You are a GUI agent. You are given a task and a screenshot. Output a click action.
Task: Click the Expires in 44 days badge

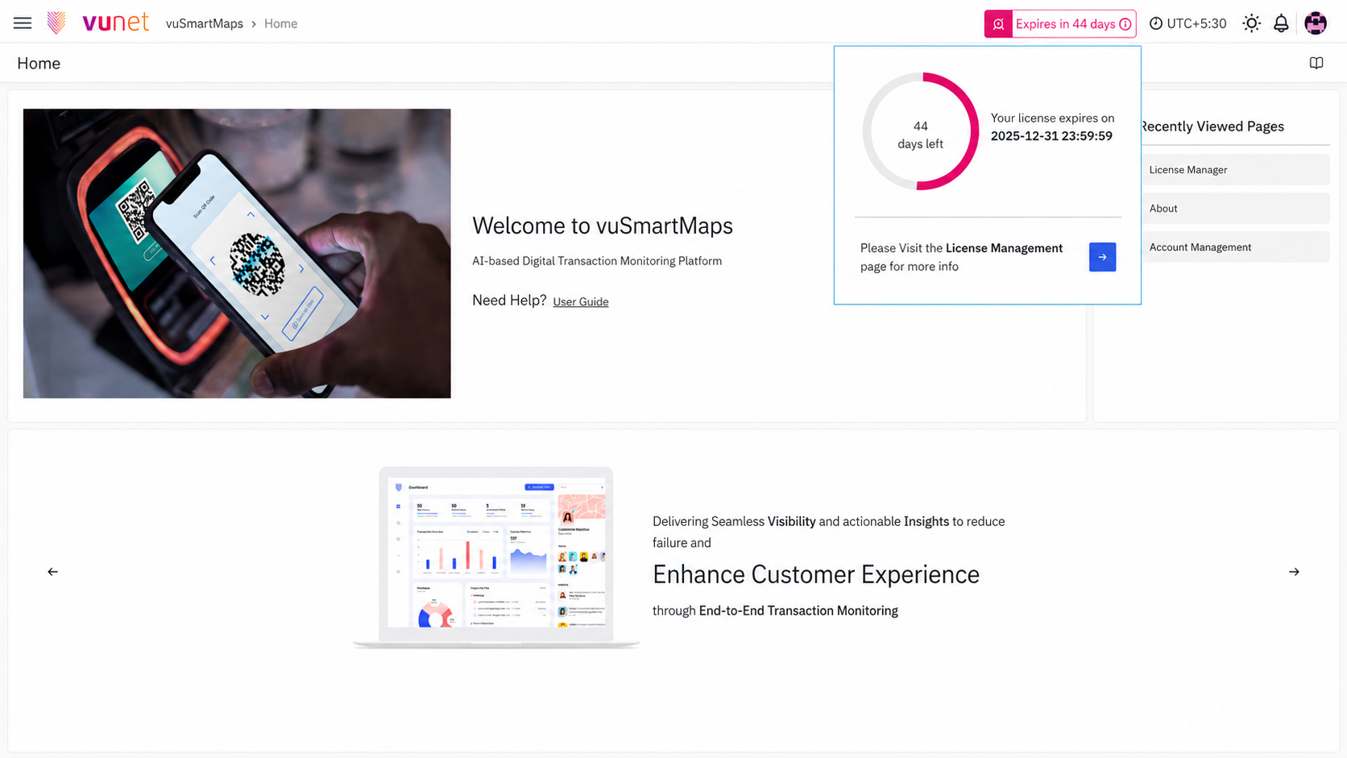click(x=1060, y=24)
